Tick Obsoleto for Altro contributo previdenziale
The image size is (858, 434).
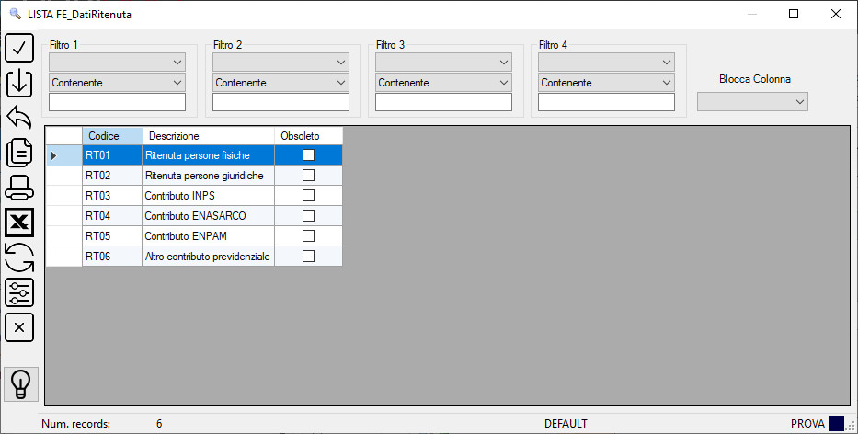point(309,256)
